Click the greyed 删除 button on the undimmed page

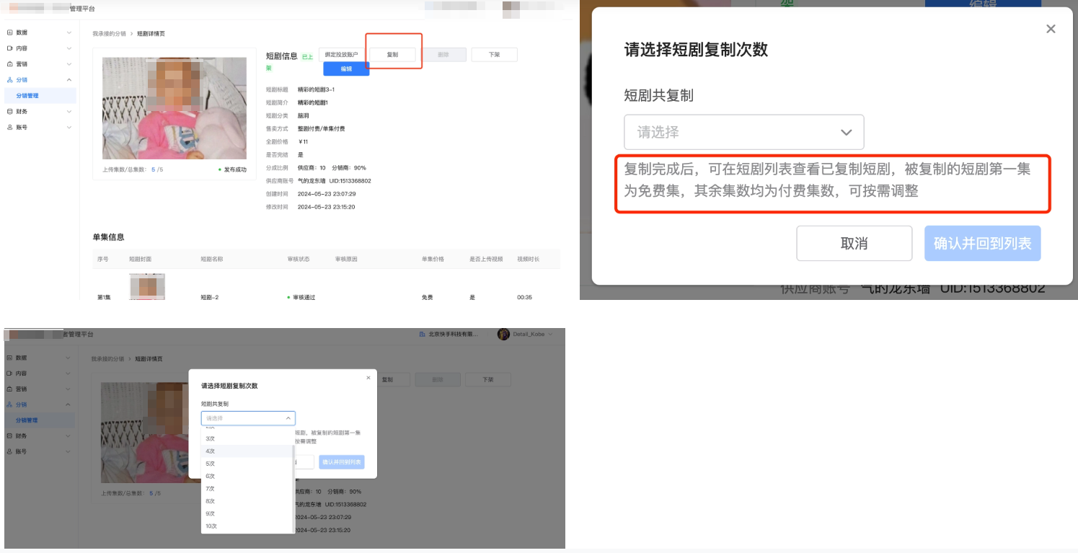pos(443,55)
